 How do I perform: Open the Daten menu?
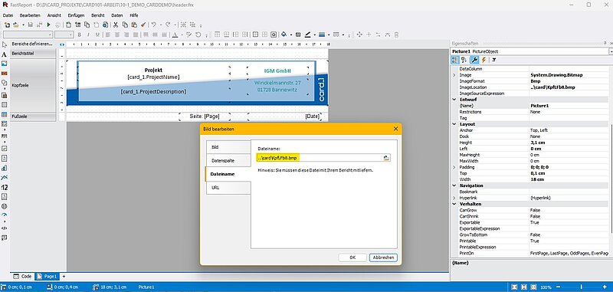click(117, 15)
